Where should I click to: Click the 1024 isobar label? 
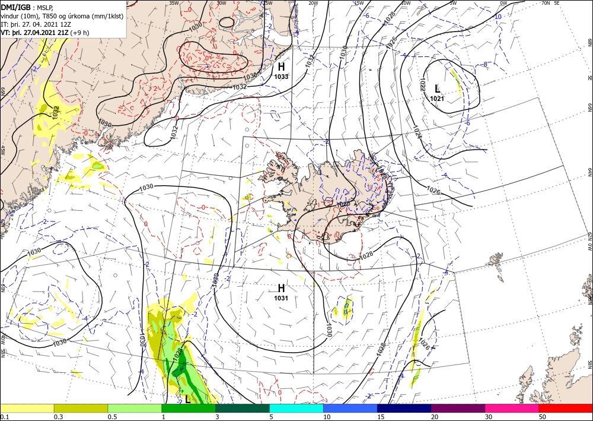click(x=417, y=132)
